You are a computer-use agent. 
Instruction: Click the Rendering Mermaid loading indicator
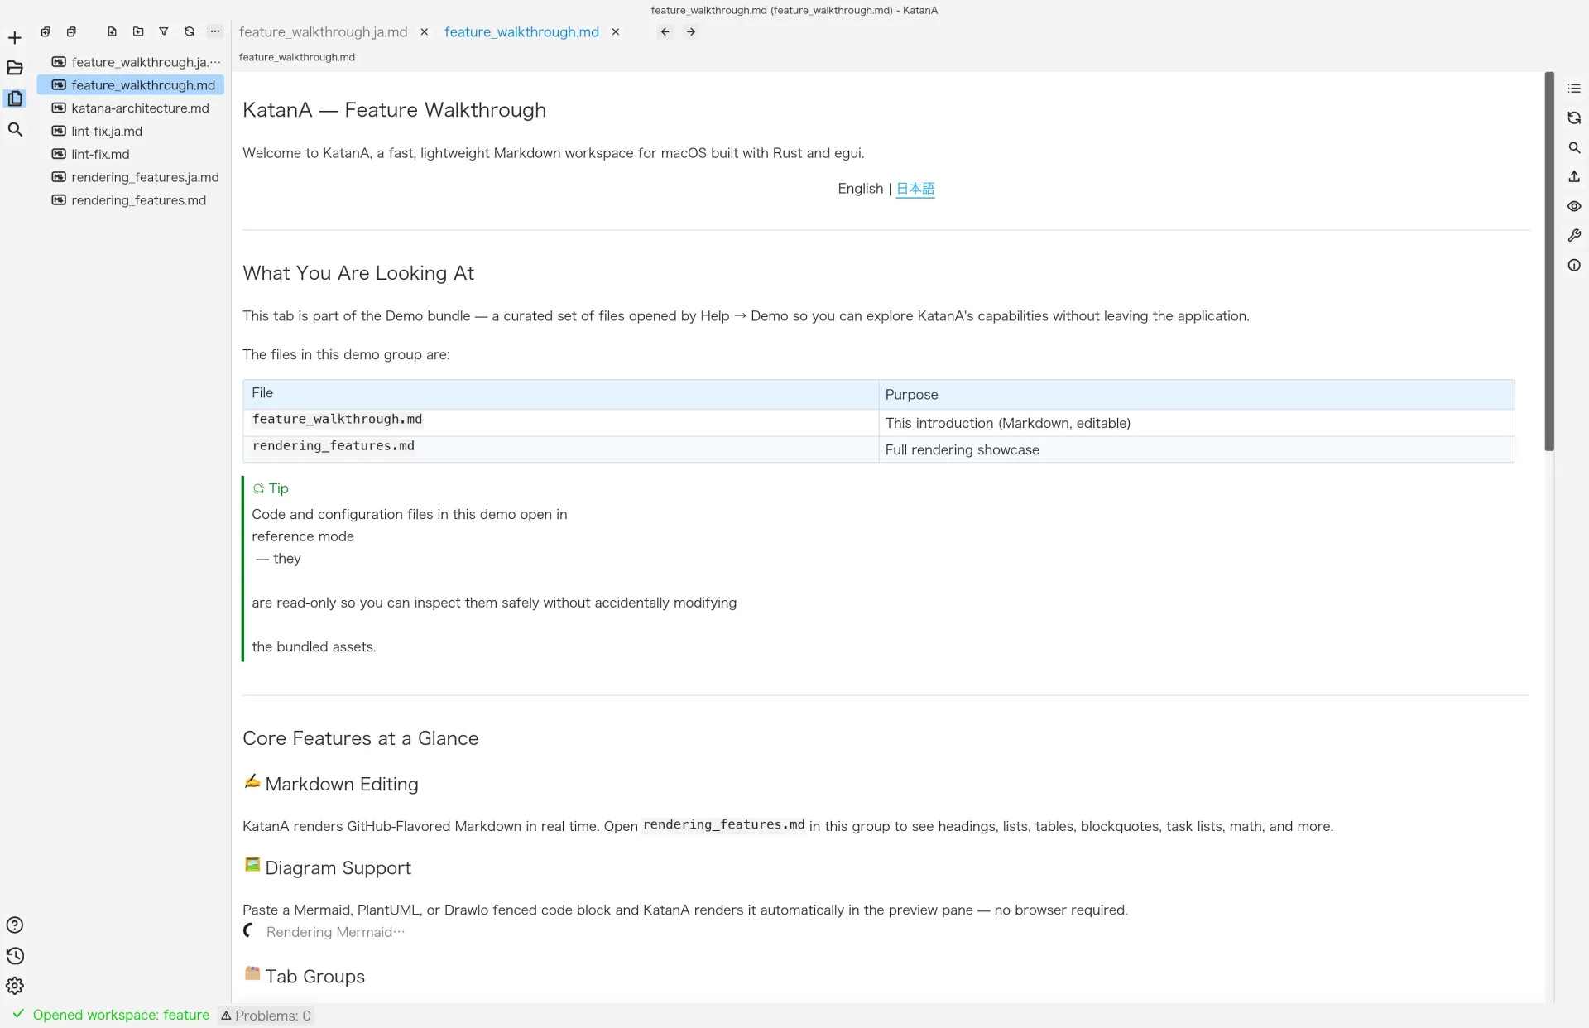coord(324,932)
